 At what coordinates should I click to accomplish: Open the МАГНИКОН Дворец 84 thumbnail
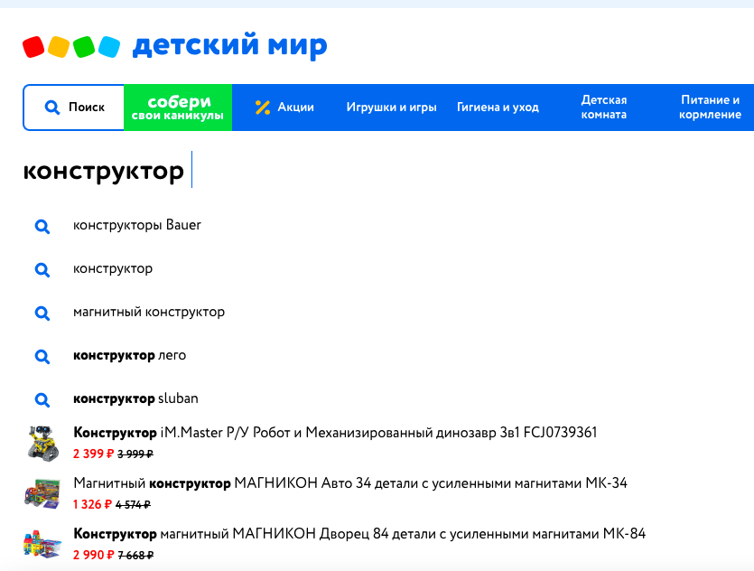[42, 545]
